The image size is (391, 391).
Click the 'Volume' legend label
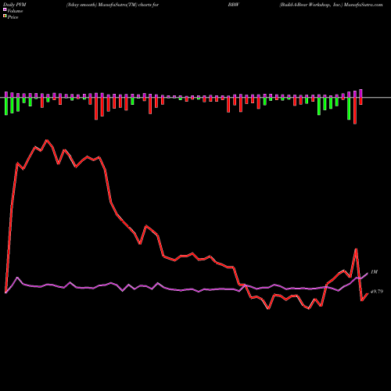[x=15, y=11]
